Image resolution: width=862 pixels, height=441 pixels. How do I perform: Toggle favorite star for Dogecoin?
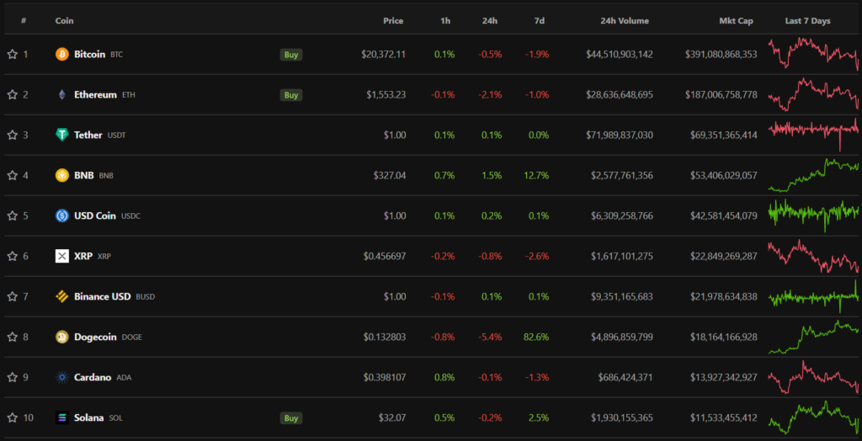pos(12,337)
